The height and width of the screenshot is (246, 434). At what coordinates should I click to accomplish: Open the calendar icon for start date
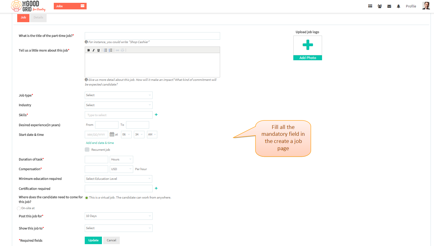click(x=112, y=135)
